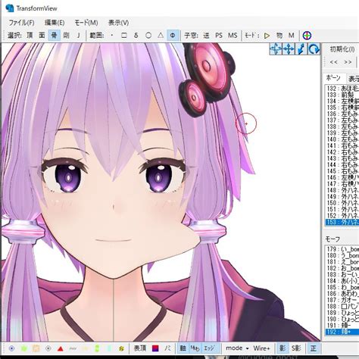Select morph row 187 : ガオー
This screenshot has width=359, height=359.
pos(343,300)
